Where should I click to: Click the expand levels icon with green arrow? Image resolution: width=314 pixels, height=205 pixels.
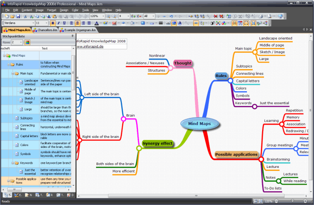(x=133, y=16)
